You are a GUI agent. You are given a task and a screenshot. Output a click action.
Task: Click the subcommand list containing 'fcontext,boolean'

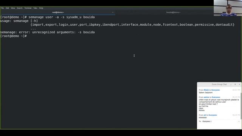point(132,25)
